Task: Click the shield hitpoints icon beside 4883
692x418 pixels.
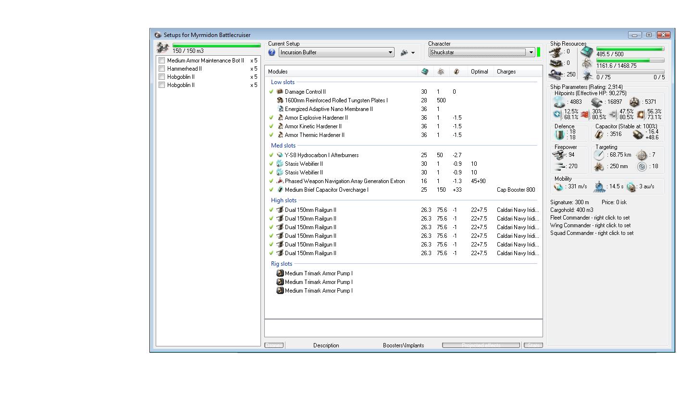Action: [x=559, y=102]
